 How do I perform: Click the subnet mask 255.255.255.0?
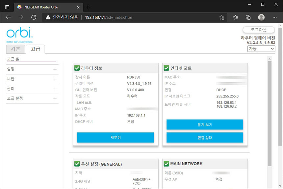227,96
